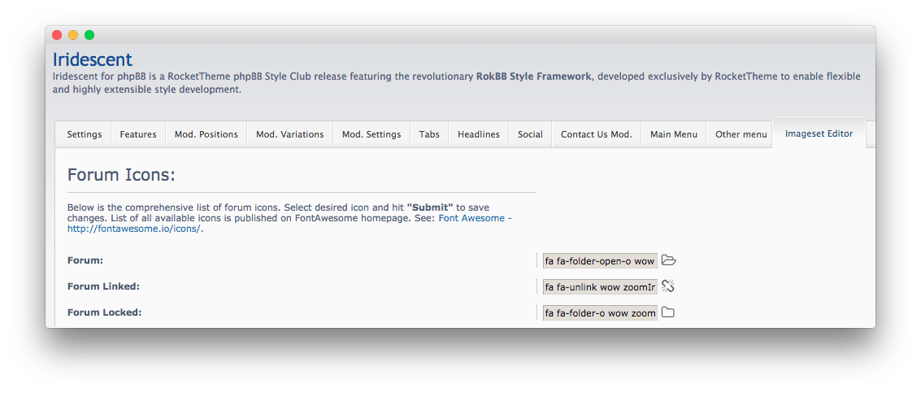
Task: Open the Social tab
Action: pos(530,134)
